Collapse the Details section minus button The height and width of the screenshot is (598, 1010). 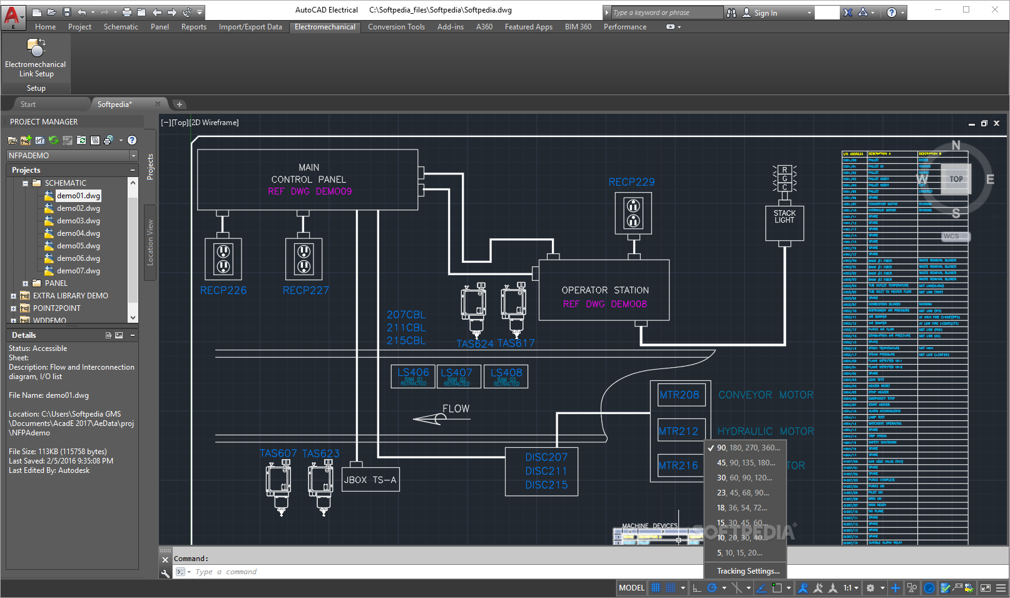(133, 335)
